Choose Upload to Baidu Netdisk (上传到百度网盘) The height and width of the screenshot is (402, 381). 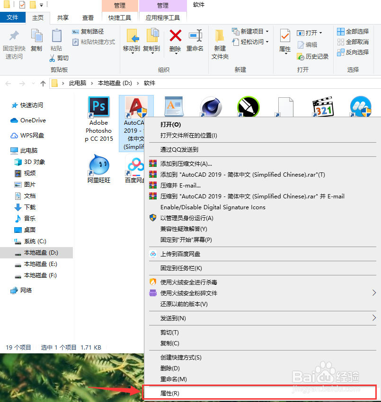262,254
